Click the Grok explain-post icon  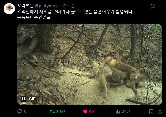[x=152, y=6]
